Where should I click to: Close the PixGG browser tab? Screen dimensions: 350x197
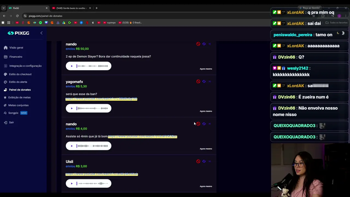(x=46, y=8)
